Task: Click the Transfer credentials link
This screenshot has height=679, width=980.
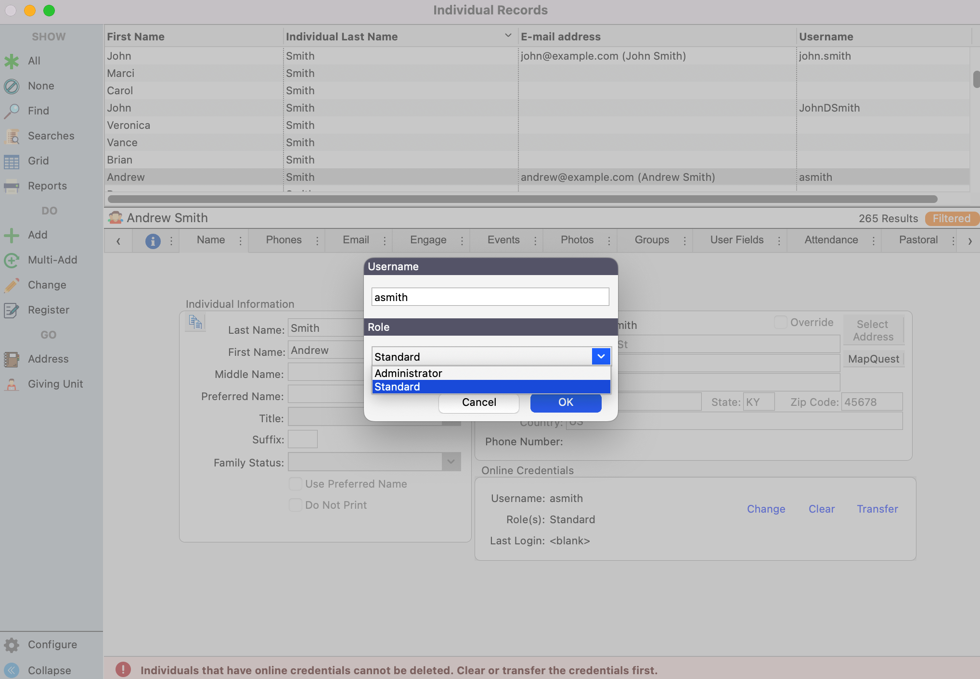Action: tap(877, 509)
